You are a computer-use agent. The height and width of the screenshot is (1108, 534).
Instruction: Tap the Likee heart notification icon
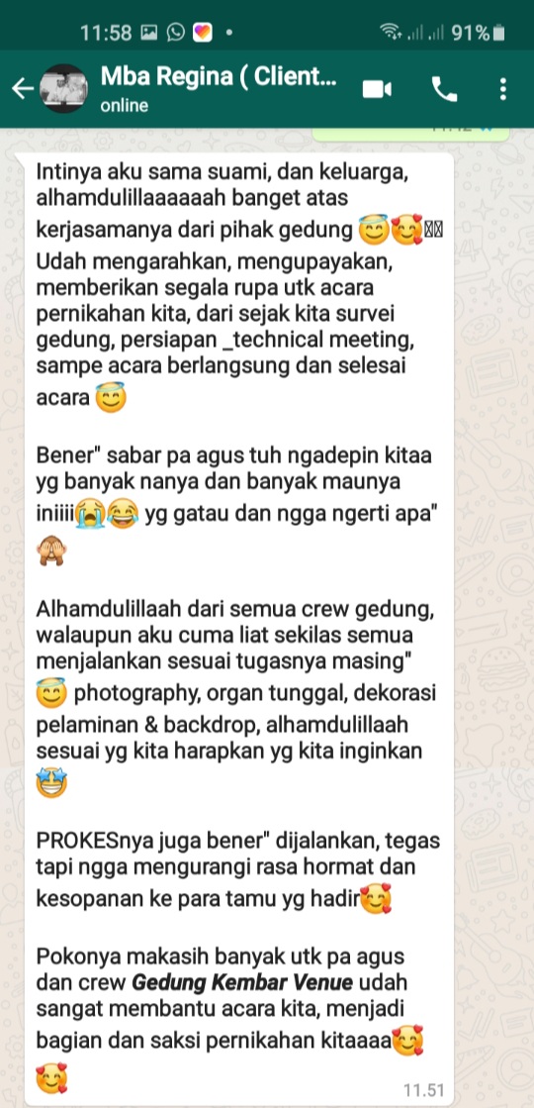point(203,33)
